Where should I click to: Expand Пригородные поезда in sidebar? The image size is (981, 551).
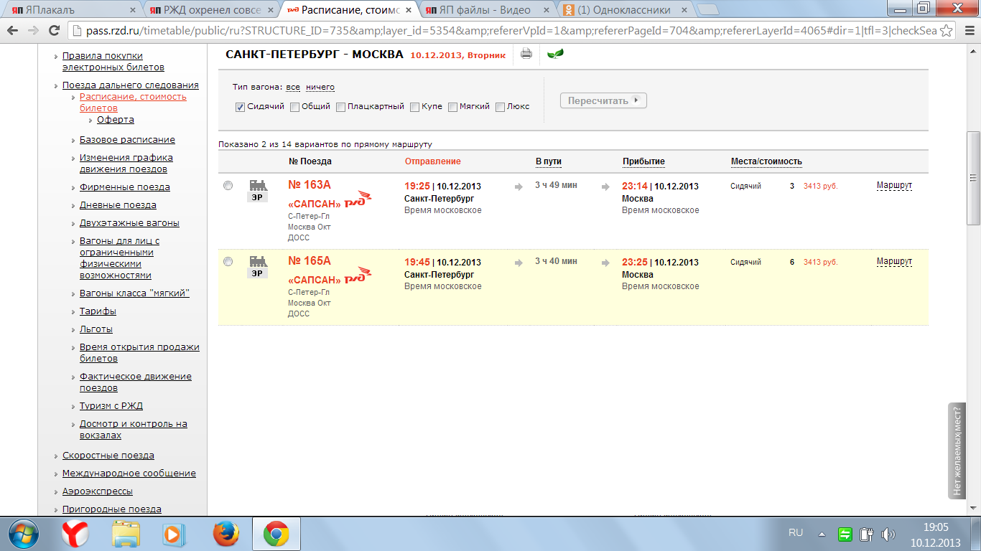[x=112, y=509]
